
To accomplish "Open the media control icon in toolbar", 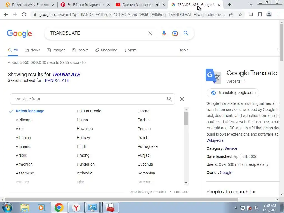I will pos(251,14).
